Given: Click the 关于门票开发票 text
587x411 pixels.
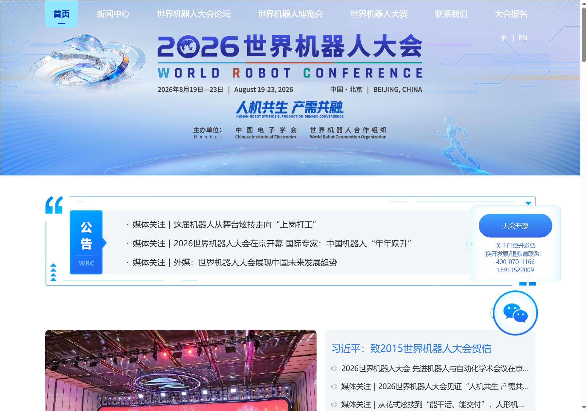Looking at the screenshot, I should (x=515, y=246).
